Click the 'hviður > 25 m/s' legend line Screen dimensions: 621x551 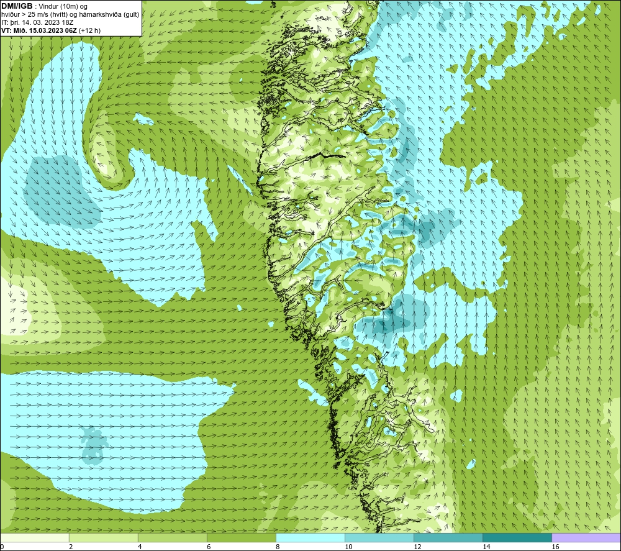click(70, 15)
